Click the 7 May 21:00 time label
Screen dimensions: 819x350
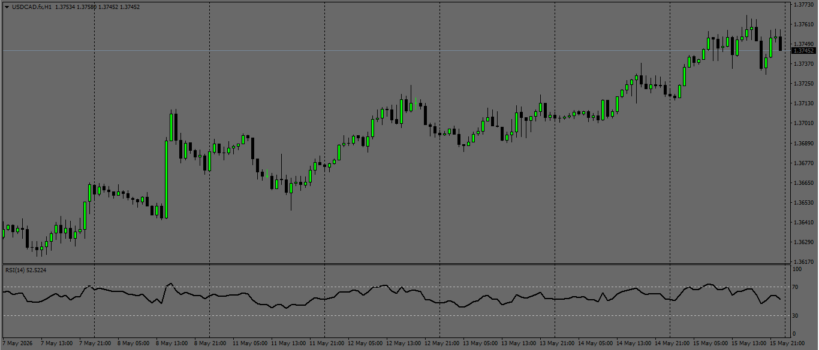point(94,344)
